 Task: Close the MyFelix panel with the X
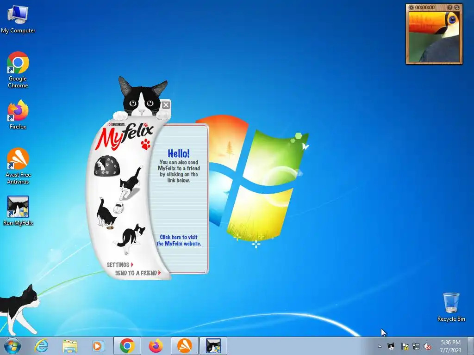[x=166, y=105]
